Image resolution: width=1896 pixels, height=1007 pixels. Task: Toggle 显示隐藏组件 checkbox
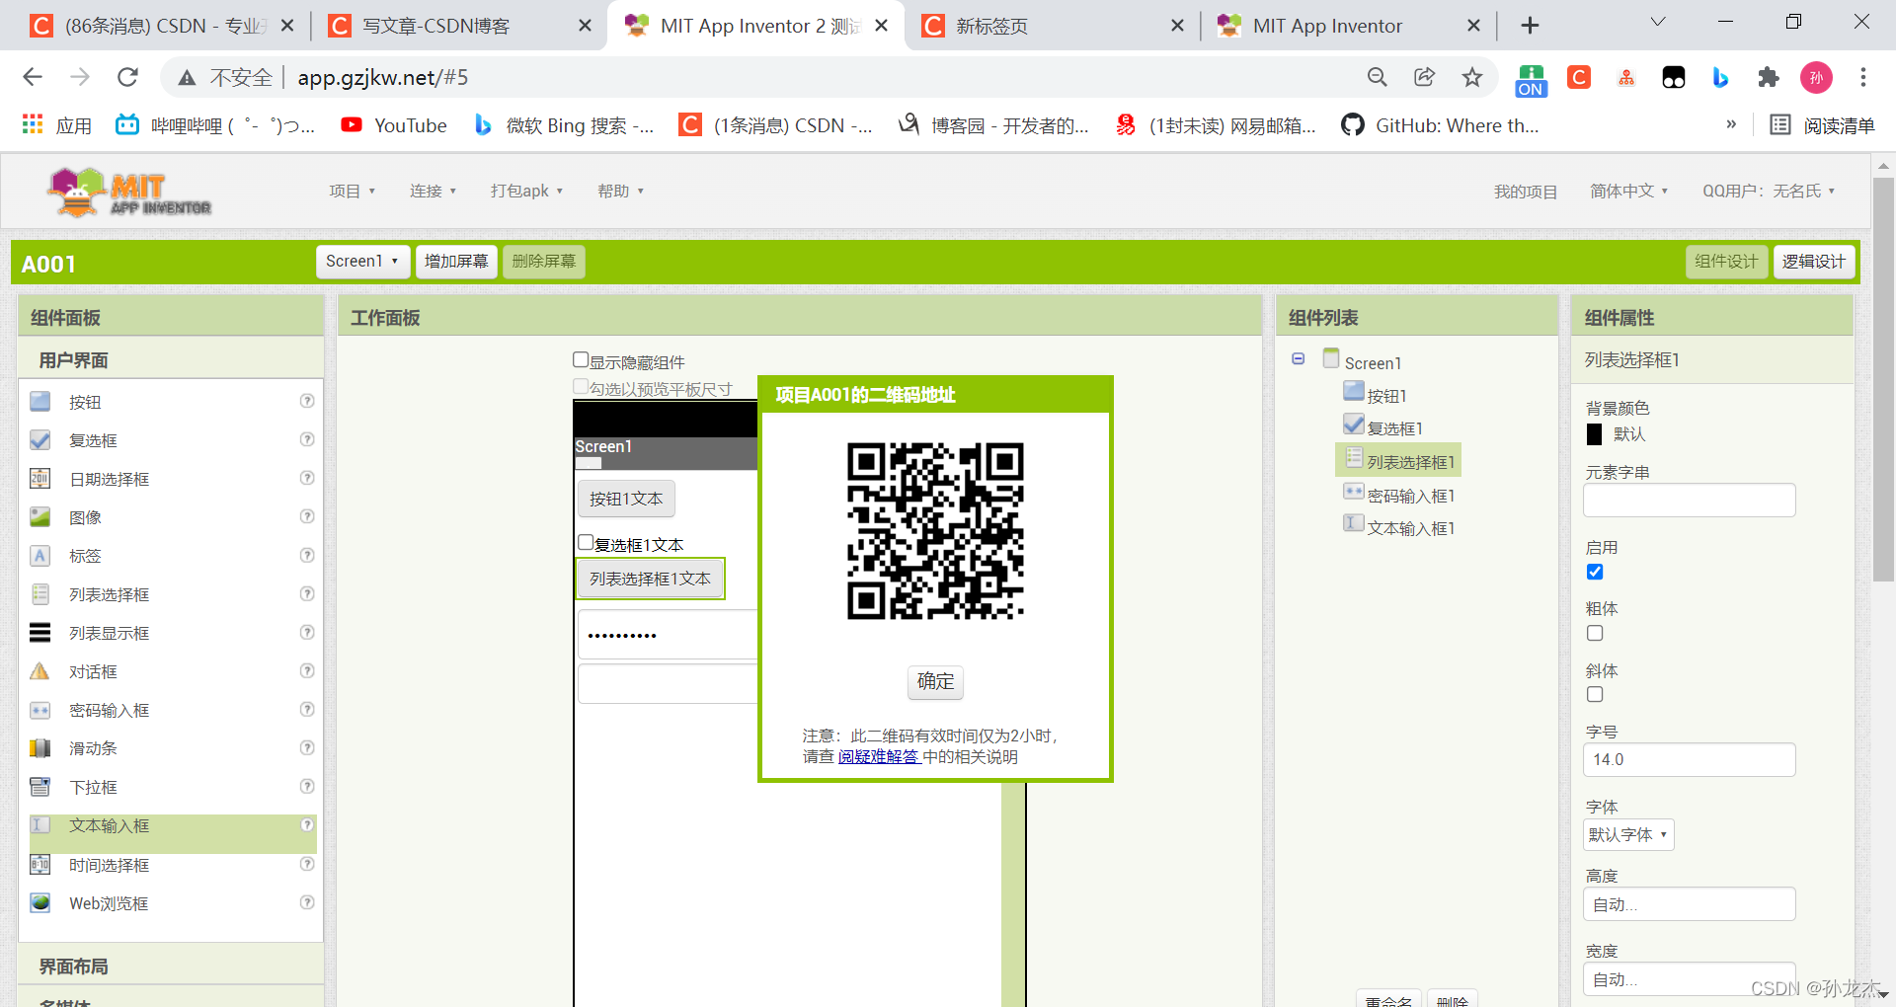pyautogui.click(x=581, y=360)
